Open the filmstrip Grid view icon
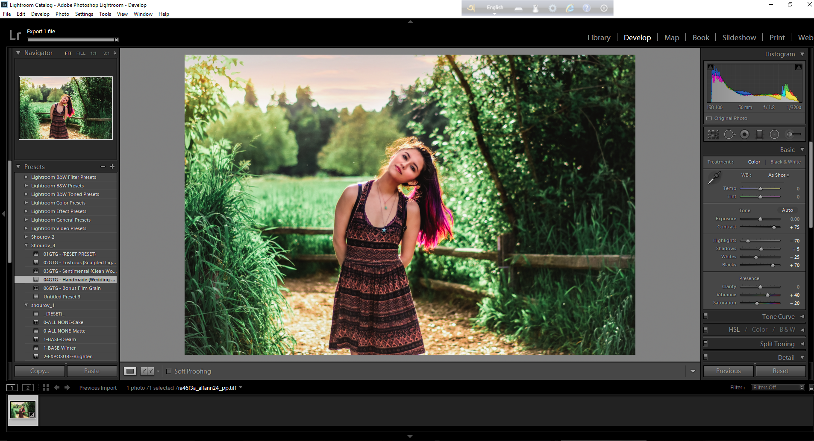 pos(46,388)
